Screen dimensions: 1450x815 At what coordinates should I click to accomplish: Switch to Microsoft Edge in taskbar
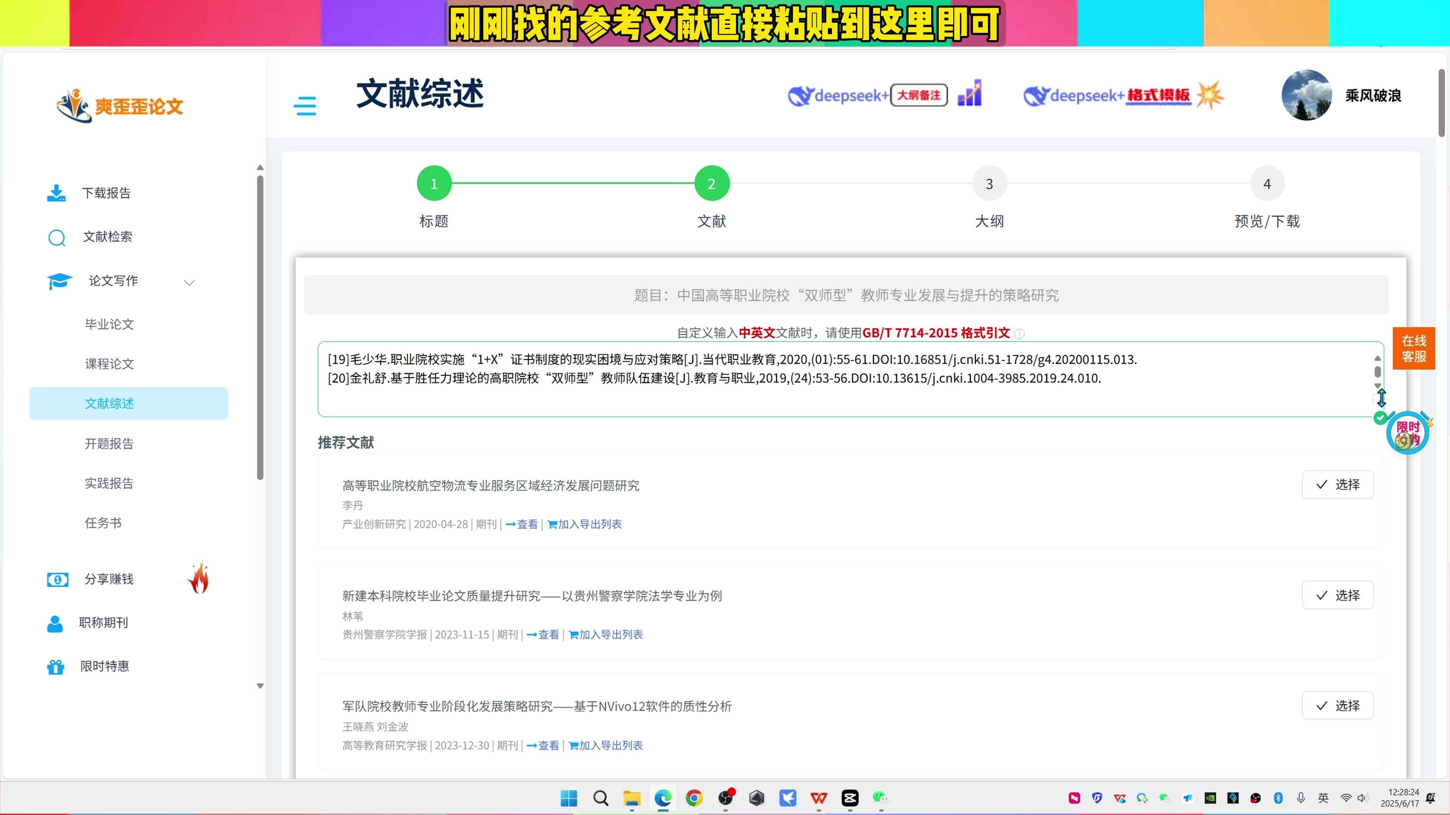coord(663,798)
